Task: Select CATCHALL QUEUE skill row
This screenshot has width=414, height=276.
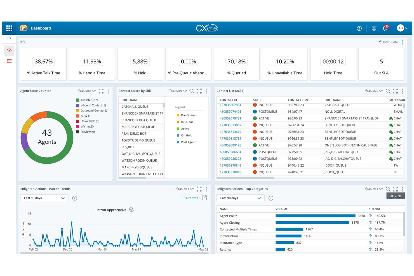Action: coord(141,107)
